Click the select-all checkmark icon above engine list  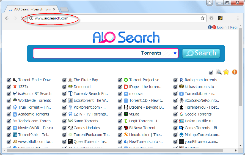click(211, 72)
